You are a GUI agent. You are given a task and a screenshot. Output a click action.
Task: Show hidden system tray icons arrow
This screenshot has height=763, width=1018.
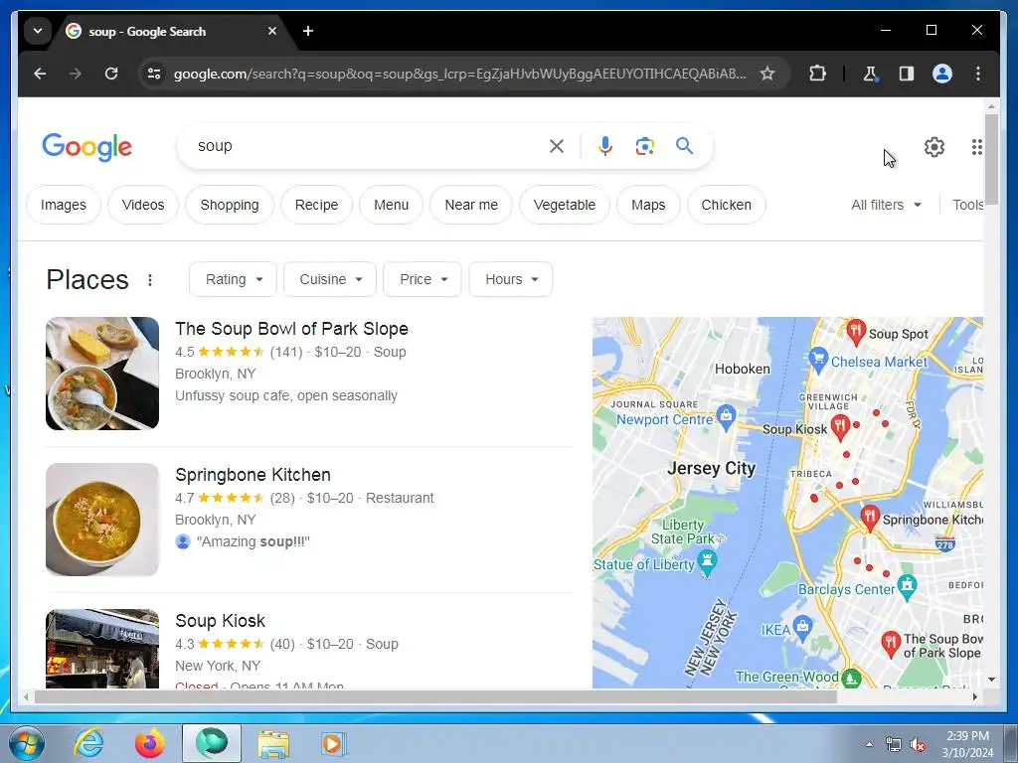tap(869, 745)
